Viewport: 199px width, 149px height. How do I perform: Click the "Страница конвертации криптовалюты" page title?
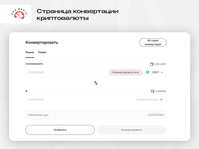[x=77, y=15]
